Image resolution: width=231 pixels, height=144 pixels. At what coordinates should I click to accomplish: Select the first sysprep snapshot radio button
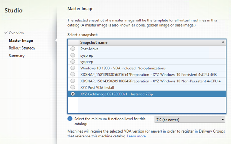click(x=73, y=55)
